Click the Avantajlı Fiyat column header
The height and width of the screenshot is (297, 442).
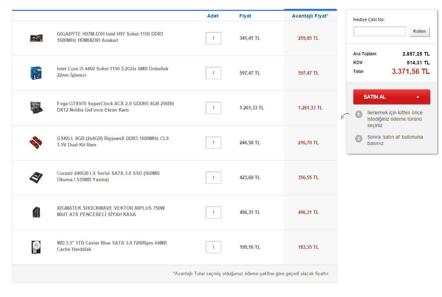tap(310, 16)
